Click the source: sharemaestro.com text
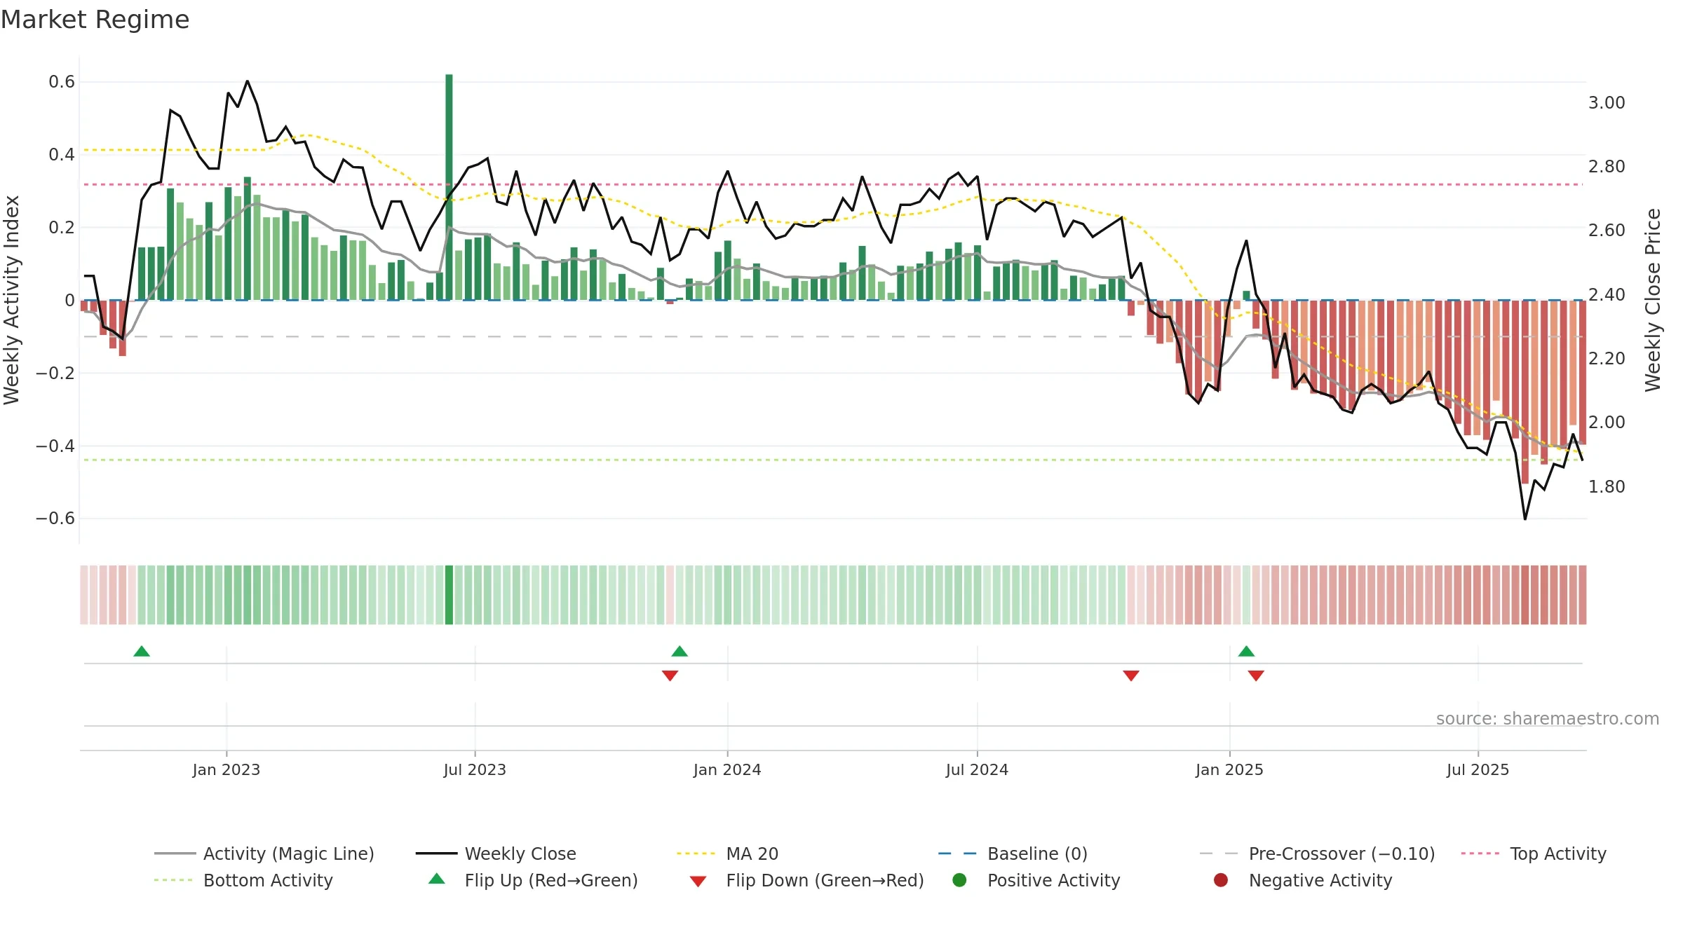The width and height of the screenshot is (1683, 946). pyautogui.click(x=1548, y=719)
